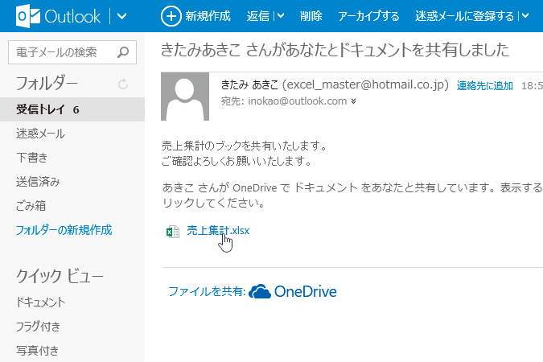
Task: Click the フォルダー heading
Action: click(x=47, y=84)
